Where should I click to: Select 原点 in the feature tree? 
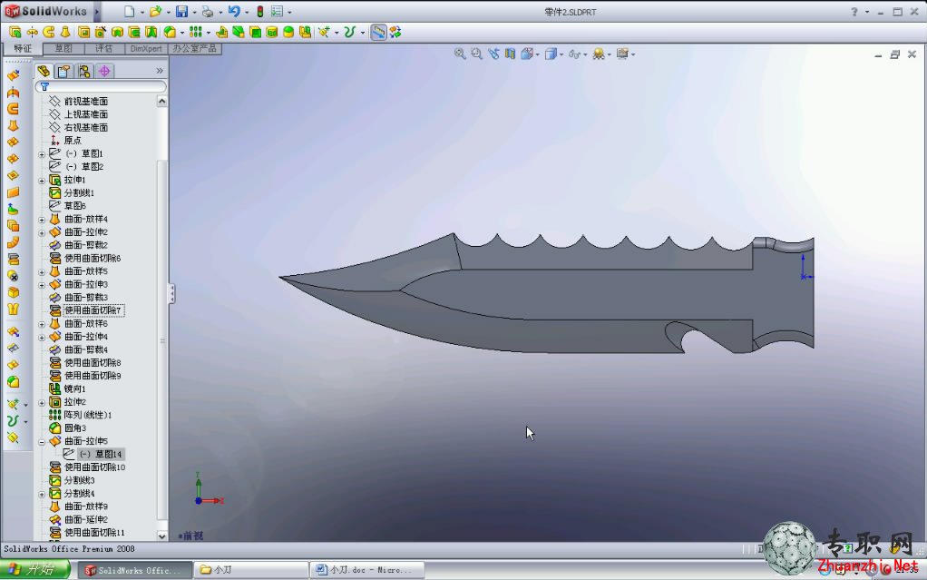pyautogui.click(x=73, y=141)
